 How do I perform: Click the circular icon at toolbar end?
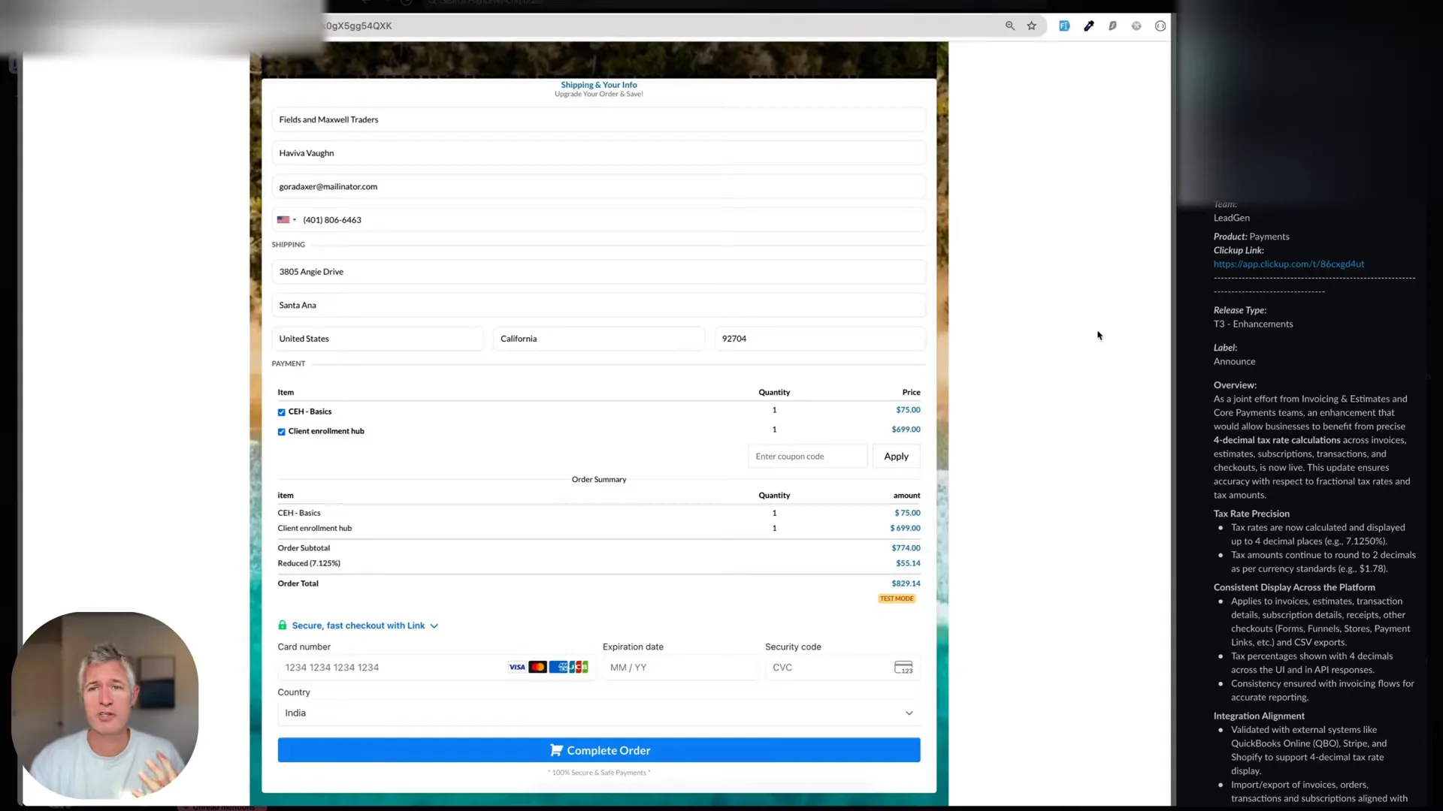[1160, 26]
